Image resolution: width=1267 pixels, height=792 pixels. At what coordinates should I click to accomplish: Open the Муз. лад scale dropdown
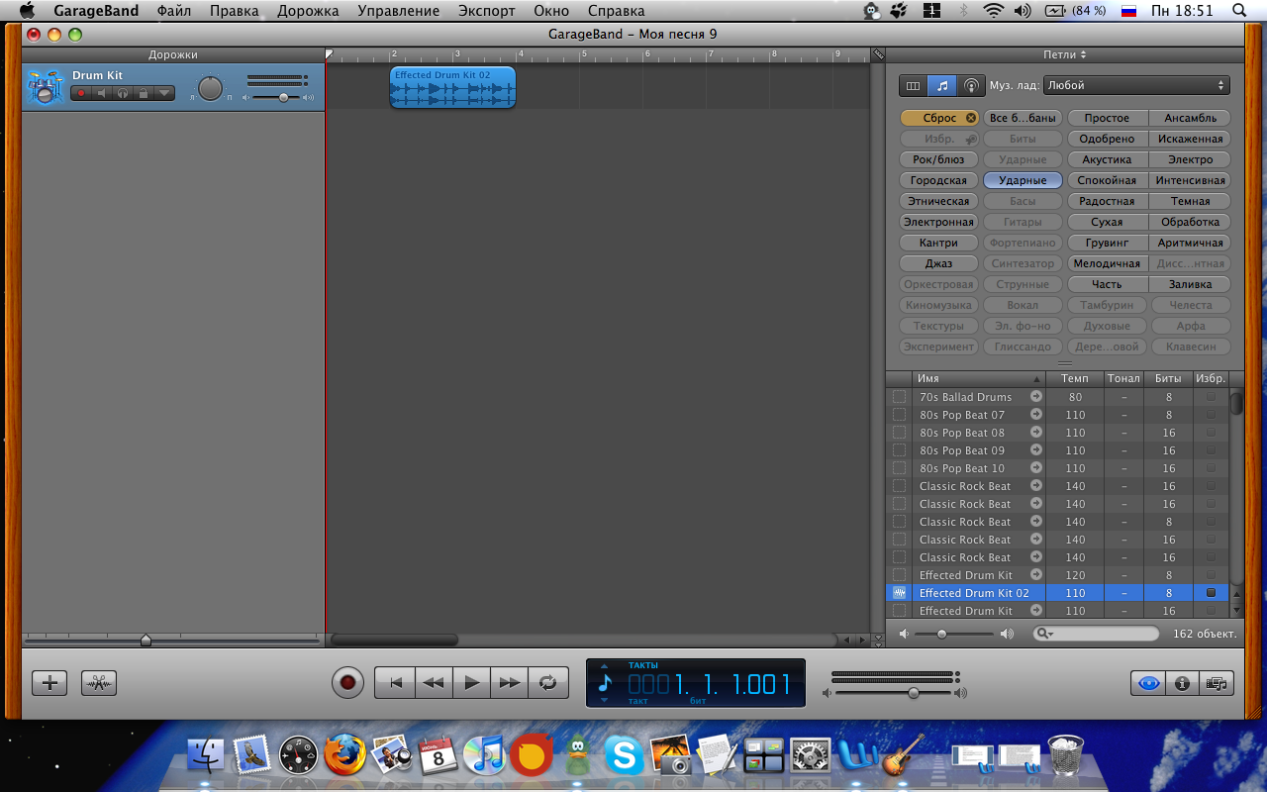click(x=1136, y=86)
